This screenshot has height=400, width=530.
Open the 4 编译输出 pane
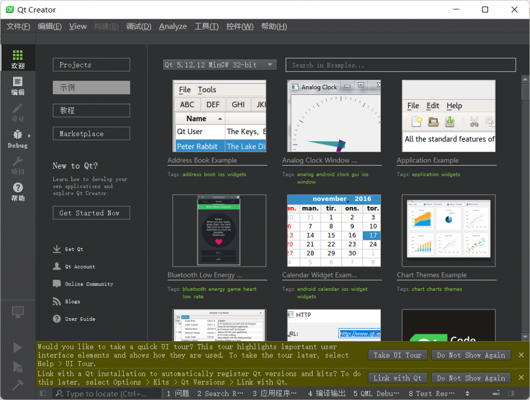pyautogui.click(x=327, y=393)
